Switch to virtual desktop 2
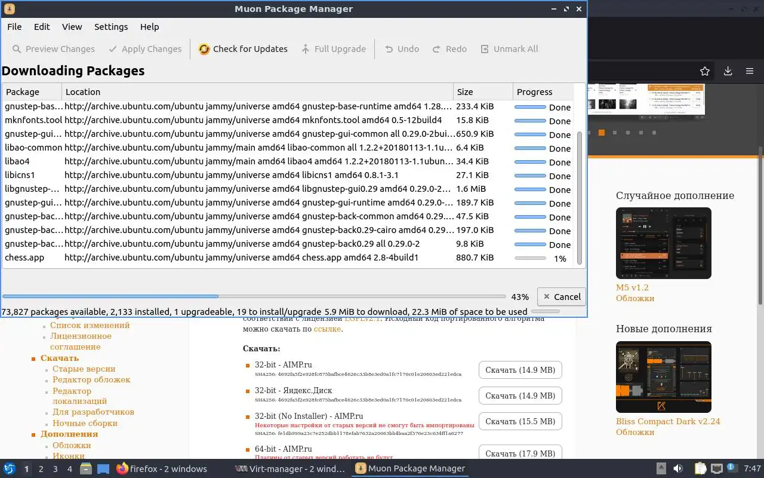764x478 pixels. tap(41, 469)
